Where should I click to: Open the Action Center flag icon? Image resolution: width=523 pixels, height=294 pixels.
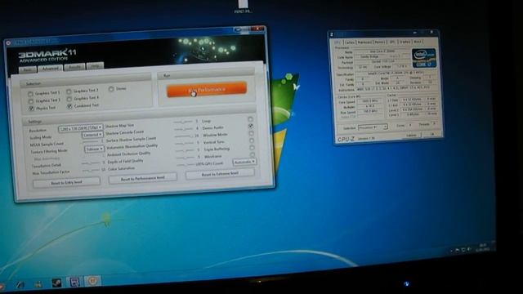point(458,250)
